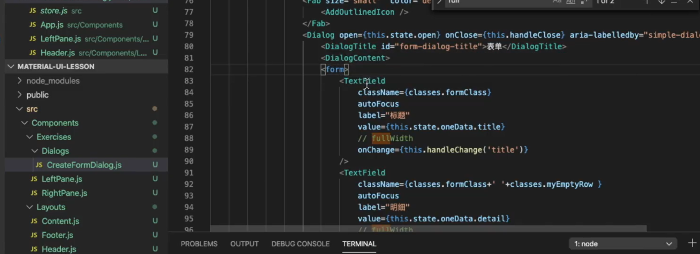Viewport: 700px width, 254px height.
Task: Toggle Find in Selection in find widget
Action: (675, 2)
